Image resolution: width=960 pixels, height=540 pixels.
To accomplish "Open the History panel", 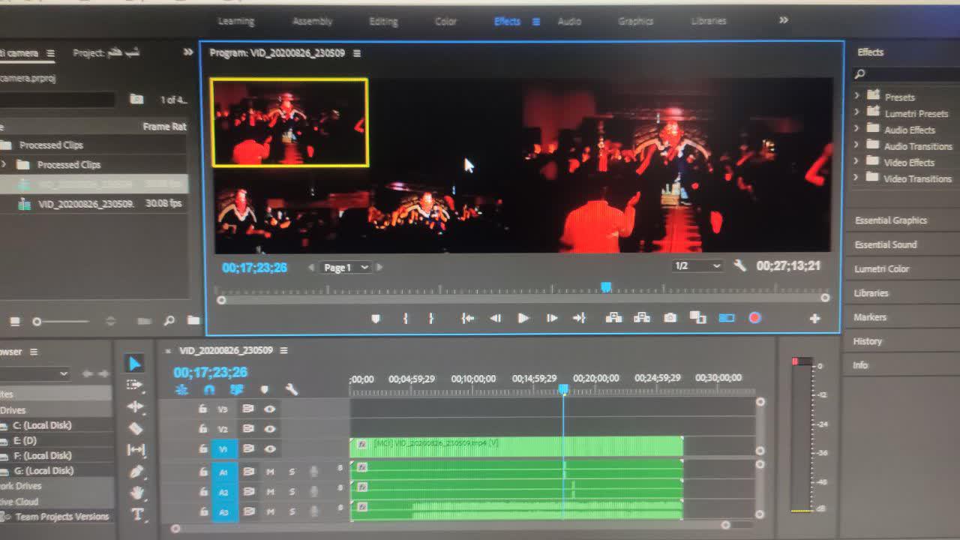I will 868,341.
